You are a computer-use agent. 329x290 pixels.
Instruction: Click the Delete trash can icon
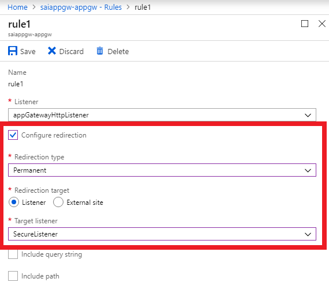click(x=100, y=51)
